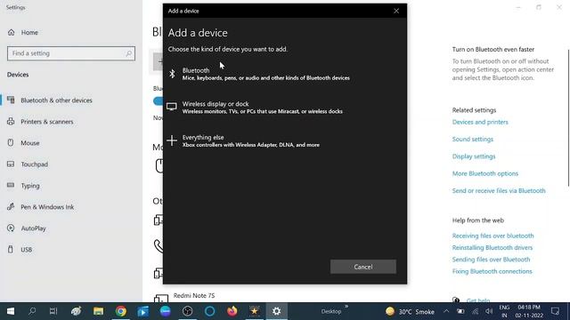
Task: Go to Settings Home
Action: [29, 32]
